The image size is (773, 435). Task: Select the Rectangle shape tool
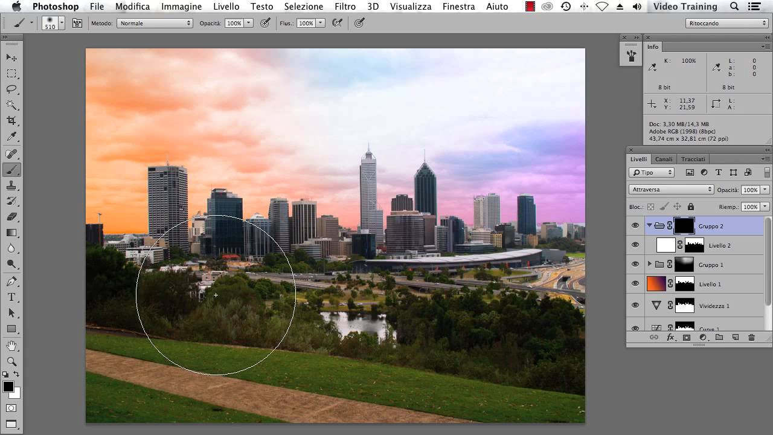(x=11, y=329)
